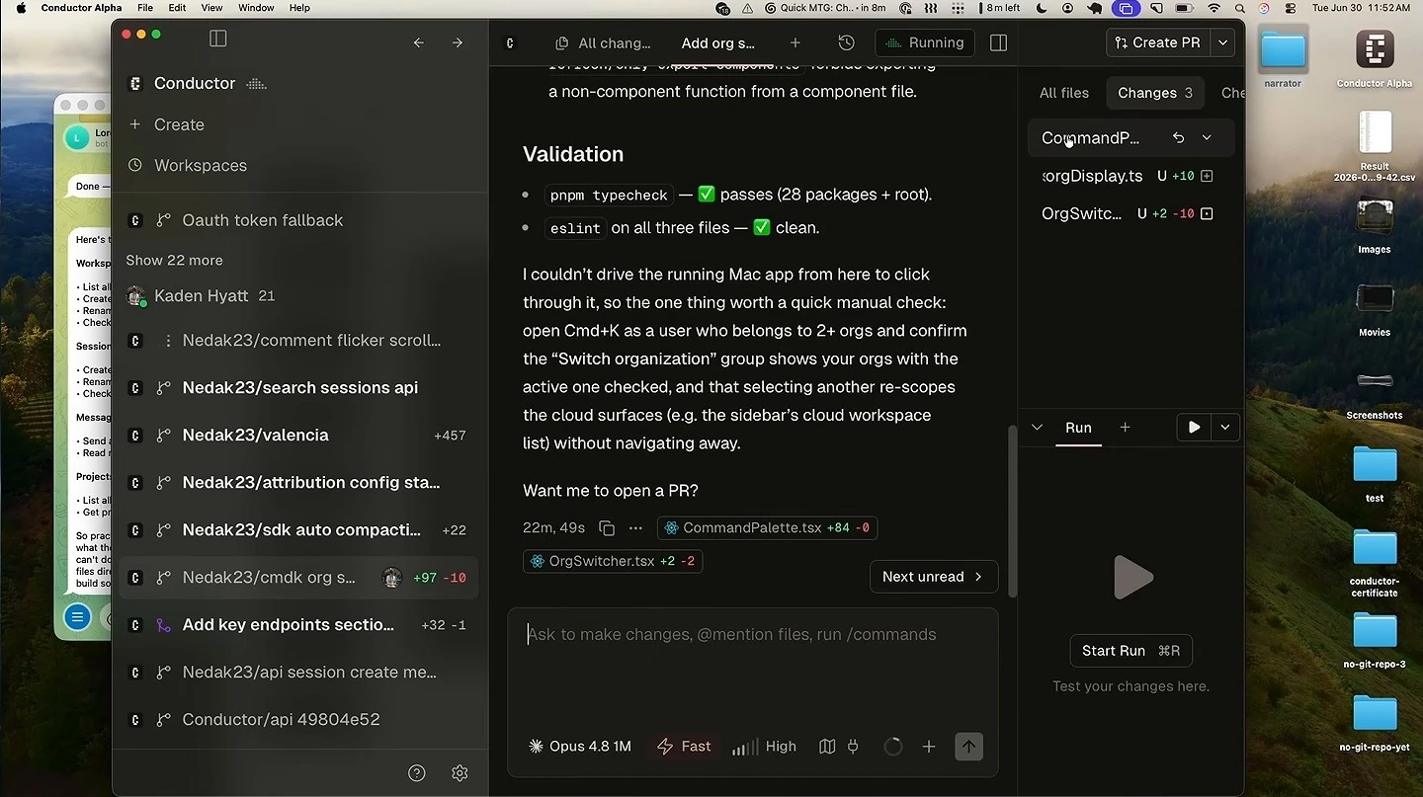The height and width of the screenshot is (797, 1423).
Task: Toggle Fast mode in the composer
Action: (x=684, y=747)
